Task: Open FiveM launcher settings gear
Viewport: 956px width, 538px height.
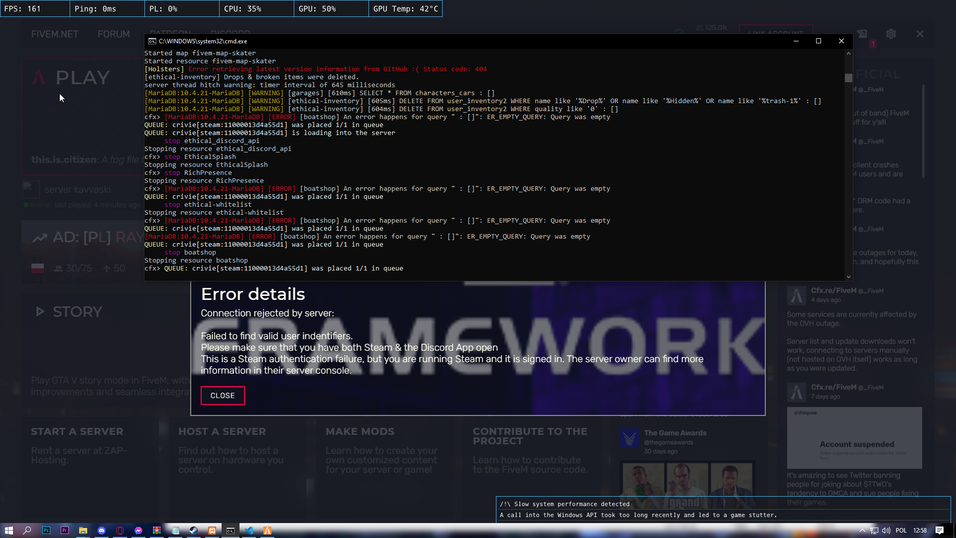Action: pyautogui.click(x=891, y=34)
